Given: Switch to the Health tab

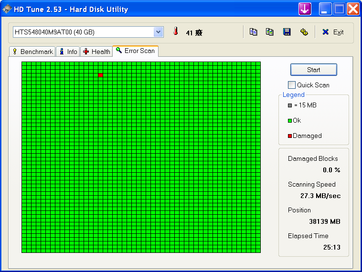Looking at the screenshot, I should click(96, 52).
